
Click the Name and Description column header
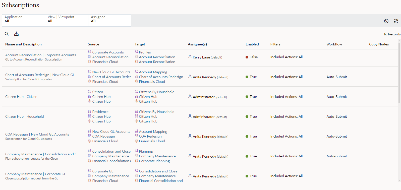coord(23,44)
